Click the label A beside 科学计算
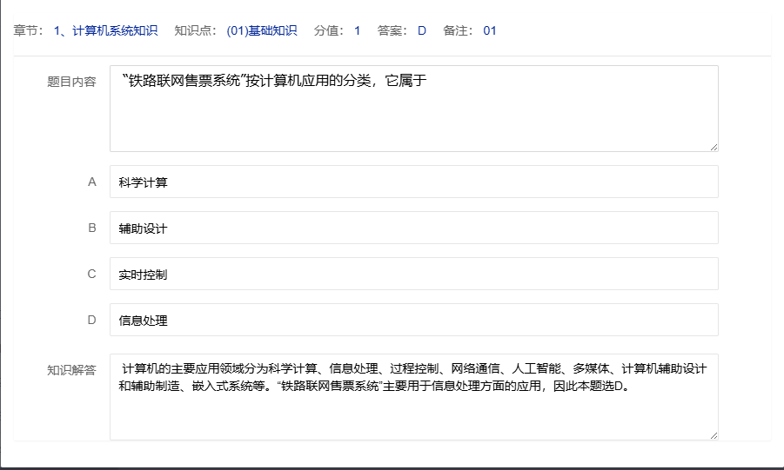Screen dimensions: 784x470 pyautogui.click(x=91, y=182)
